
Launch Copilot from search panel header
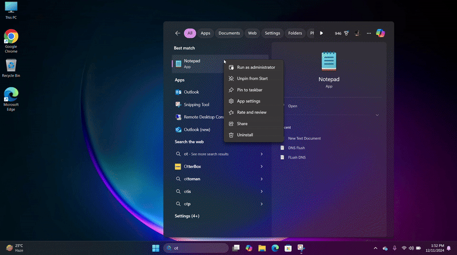[380, 33]
